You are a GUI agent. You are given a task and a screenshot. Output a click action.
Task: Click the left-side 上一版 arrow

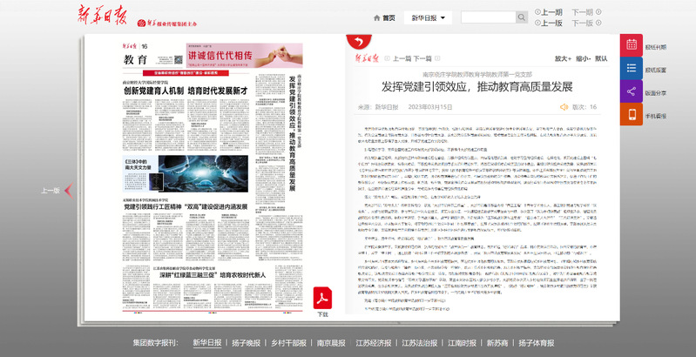click(69, 191)
